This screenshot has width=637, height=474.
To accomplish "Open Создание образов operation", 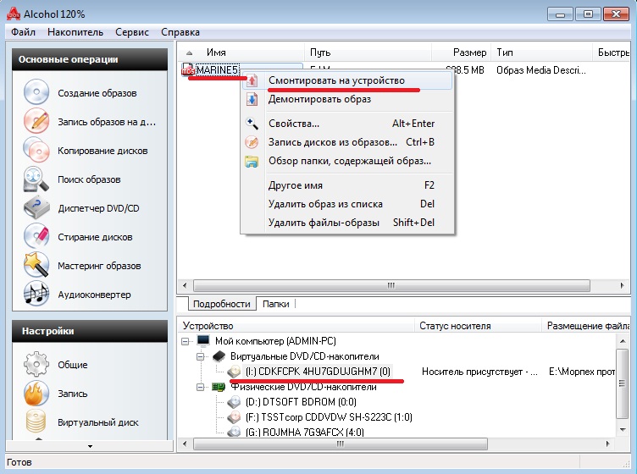I will (x=97, y=93).
